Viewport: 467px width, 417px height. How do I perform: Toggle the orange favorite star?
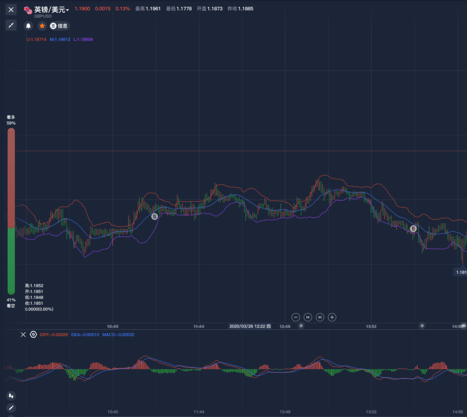click(x=42, y=26)
